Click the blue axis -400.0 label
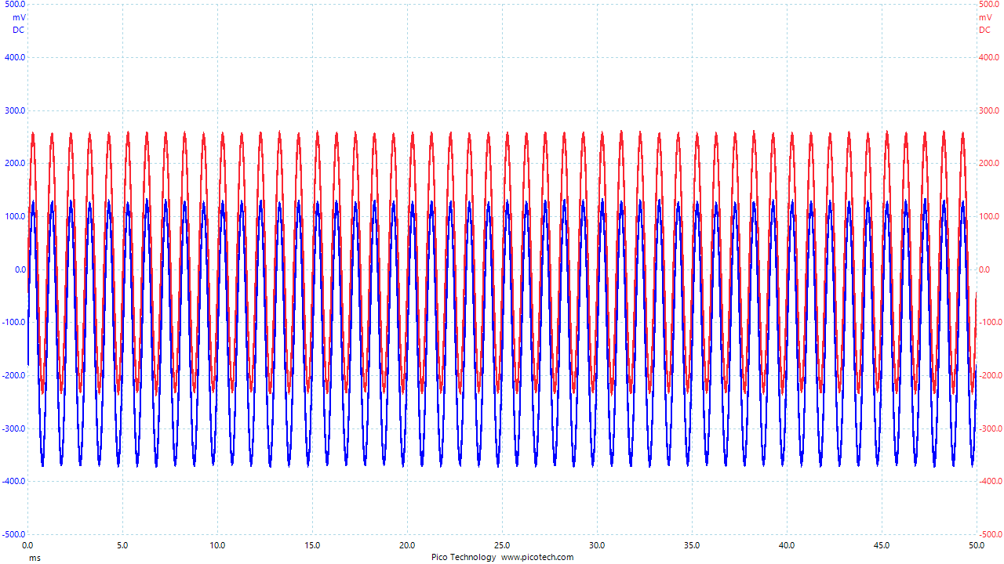Image resolution: width=1004 pixels, height=564 pixels. (13, 481)
